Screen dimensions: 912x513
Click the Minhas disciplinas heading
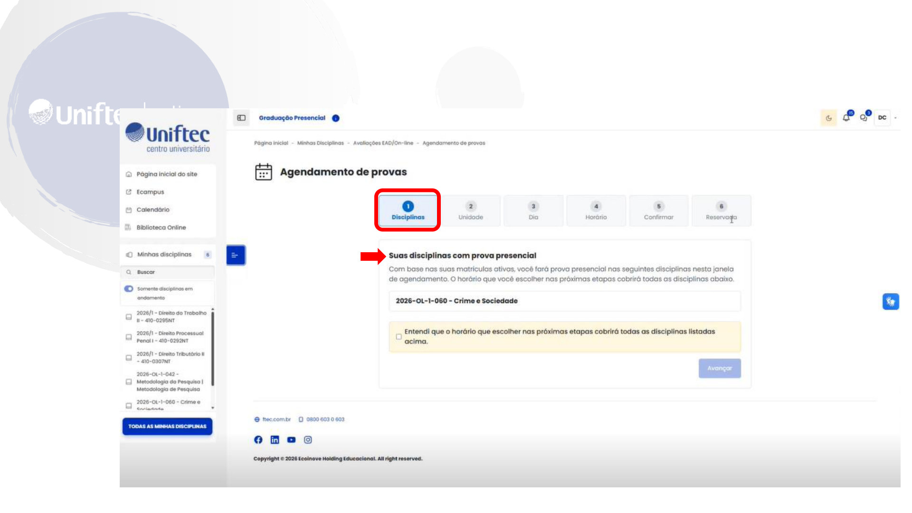point(164,255)
